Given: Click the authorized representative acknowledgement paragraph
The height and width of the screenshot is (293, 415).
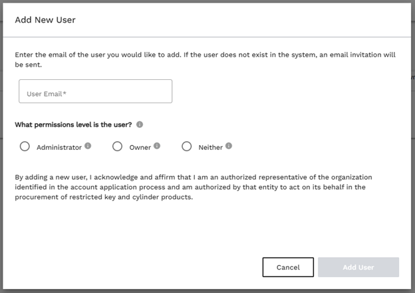Looking at the screenshot, I should coord(193,187).
